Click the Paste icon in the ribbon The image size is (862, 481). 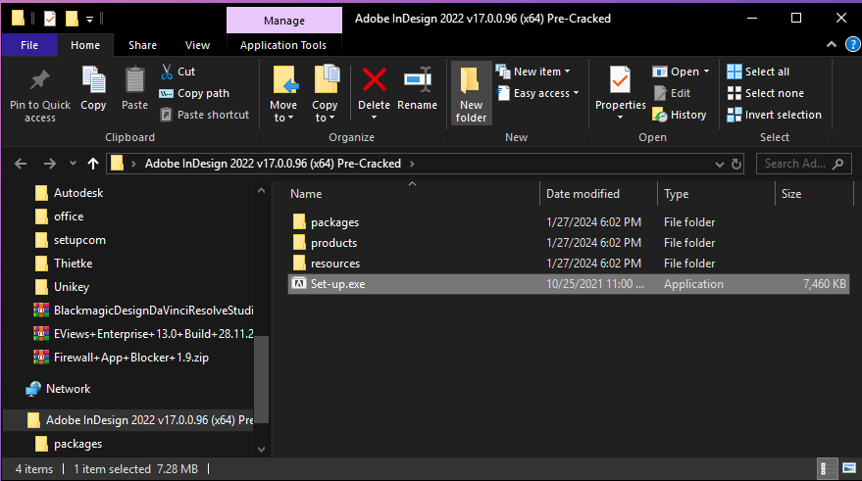[x=135, y=82]
